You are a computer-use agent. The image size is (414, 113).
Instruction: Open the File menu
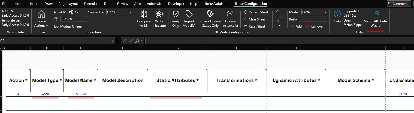(x=5, y=4)
